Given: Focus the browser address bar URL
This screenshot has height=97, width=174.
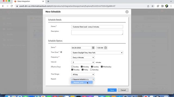Looking at the screenshot, I should click(x=67, y=6).
